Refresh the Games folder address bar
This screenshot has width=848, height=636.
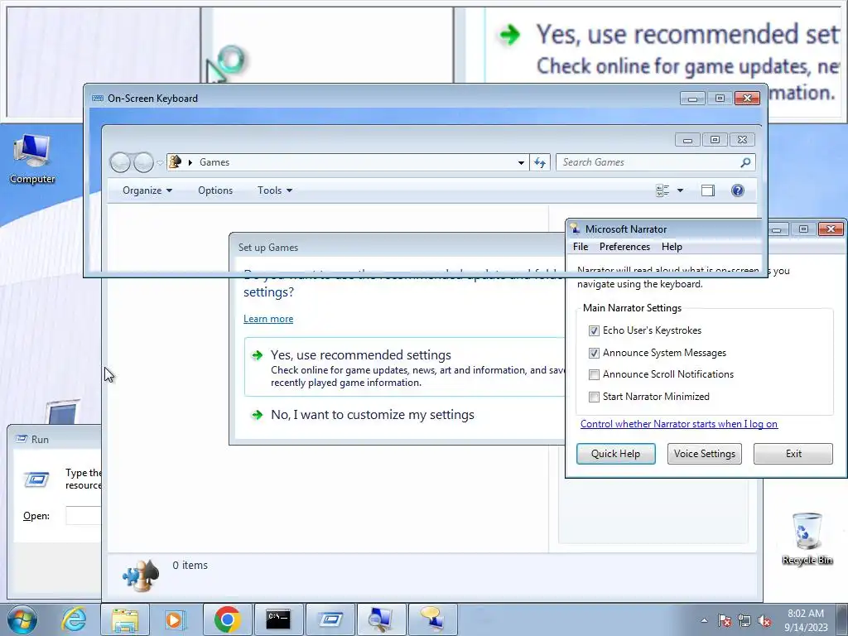[540, 162]
